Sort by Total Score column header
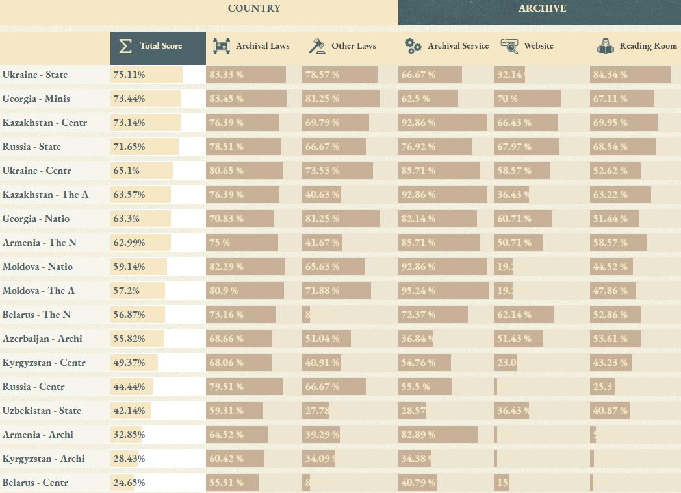681x493 pixels. [161, 46]
